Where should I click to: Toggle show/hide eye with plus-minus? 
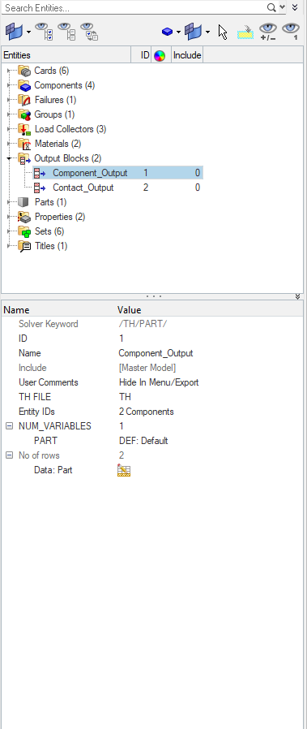(268, 32)
